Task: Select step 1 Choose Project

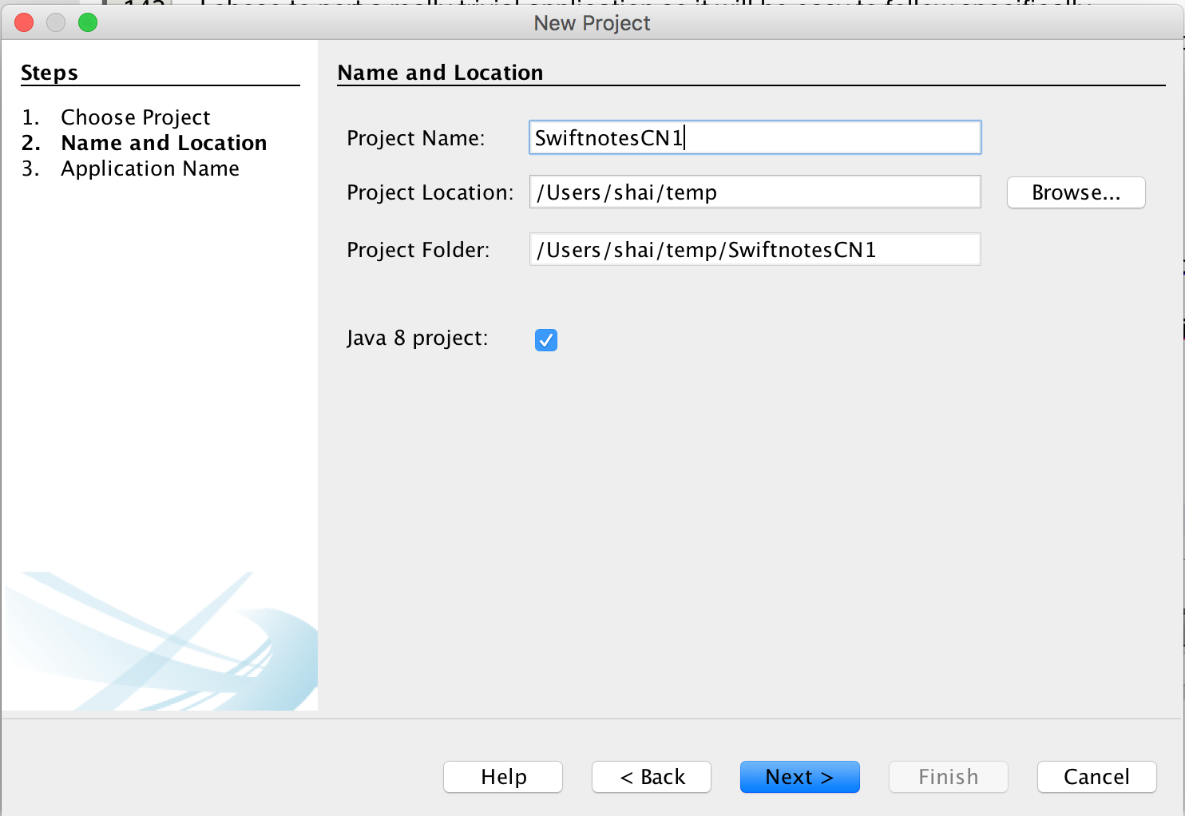Action: pos(135,117)
